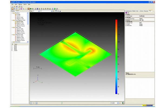Click the orange grid display icon
The image size is (165, 108).
pyautogui.click(x=28, y=9)
